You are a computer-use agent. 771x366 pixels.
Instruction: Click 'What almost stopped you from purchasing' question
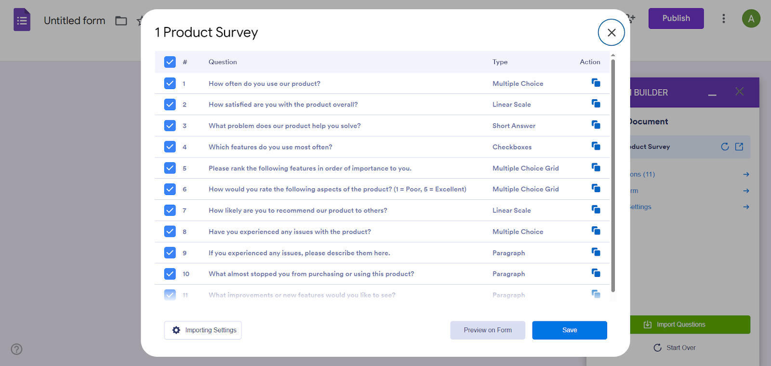pyautogui.click(x=311, y=274)
